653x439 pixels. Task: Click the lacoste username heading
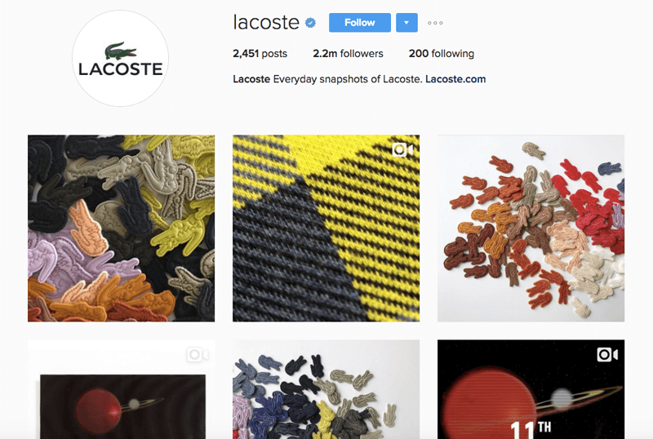click(266, 23)
